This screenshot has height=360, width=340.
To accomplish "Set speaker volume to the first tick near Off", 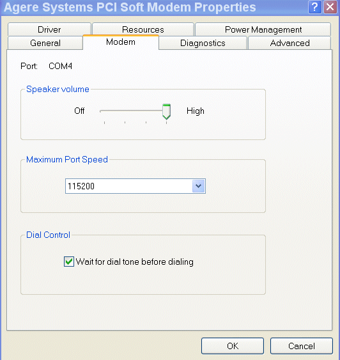I will point(104,123).
